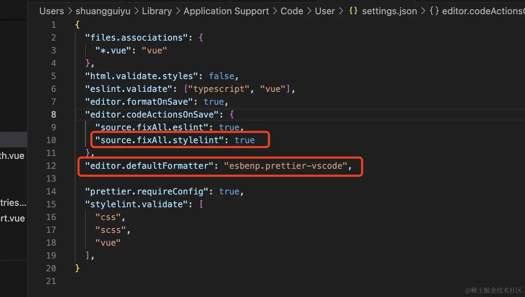Click the 'vue' value in files.associations
The height and width of the screenshot is (297, 525).
(x=154, y=50)
